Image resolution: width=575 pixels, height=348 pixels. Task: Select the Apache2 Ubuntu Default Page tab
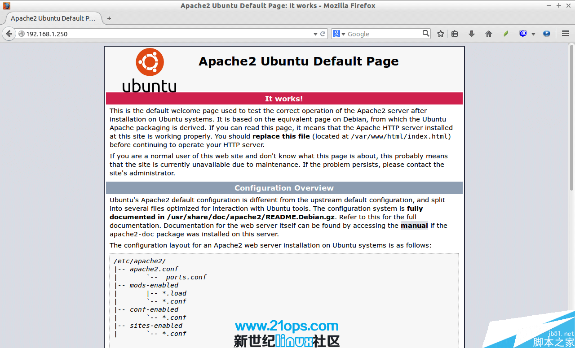click(x=53, y=18)
